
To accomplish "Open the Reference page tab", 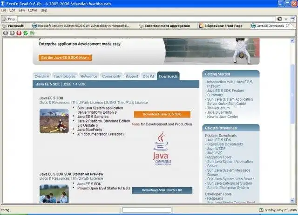I will 89,76.
